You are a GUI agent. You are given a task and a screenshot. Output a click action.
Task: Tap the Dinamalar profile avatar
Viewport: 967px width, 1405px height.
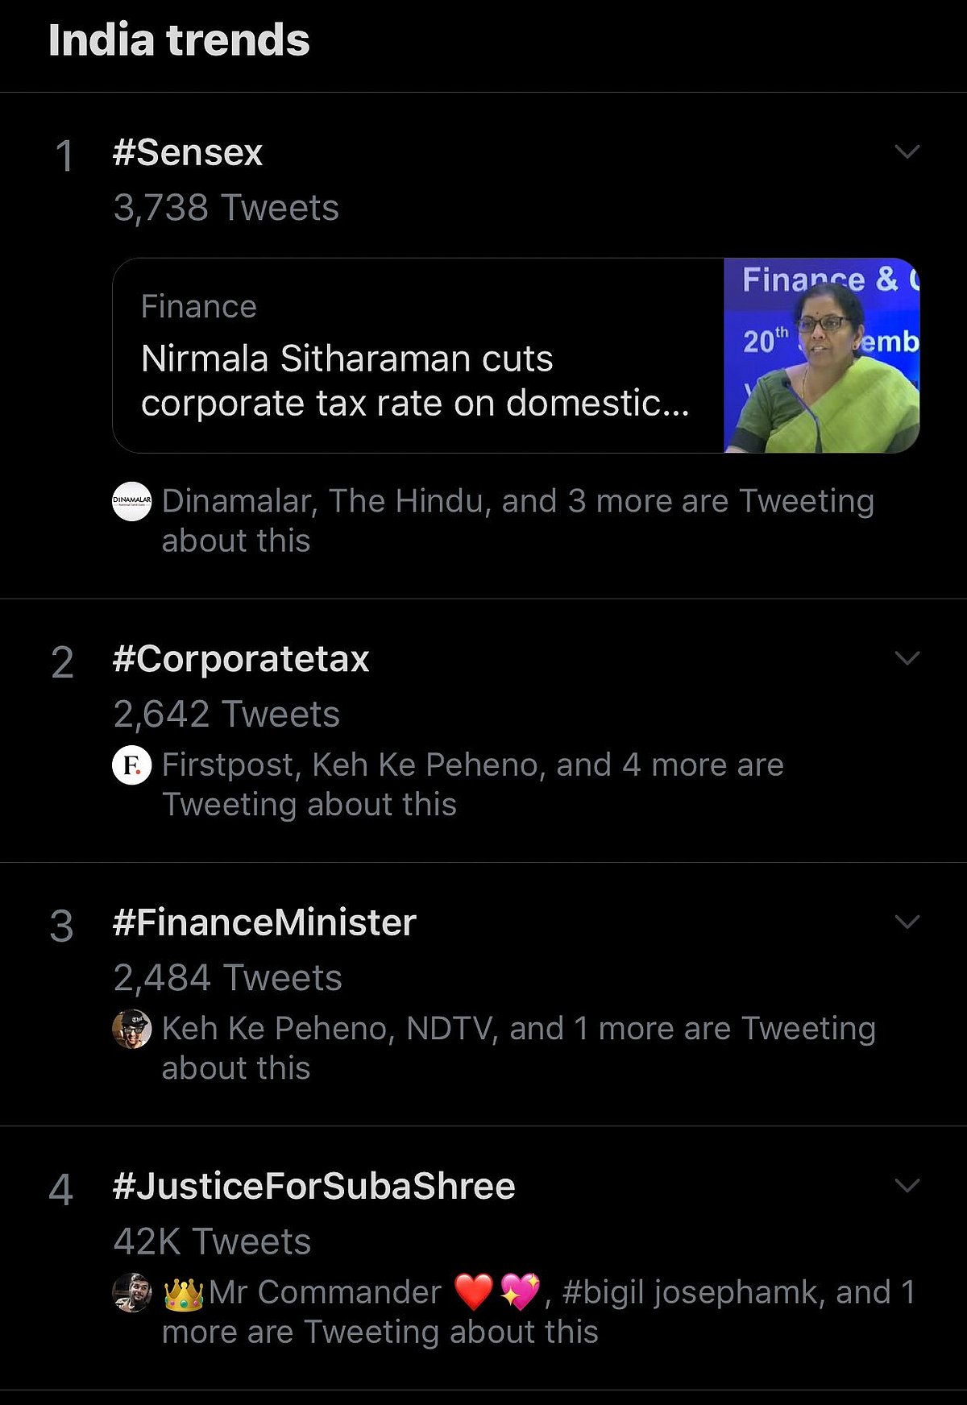(x=131, y=501)
